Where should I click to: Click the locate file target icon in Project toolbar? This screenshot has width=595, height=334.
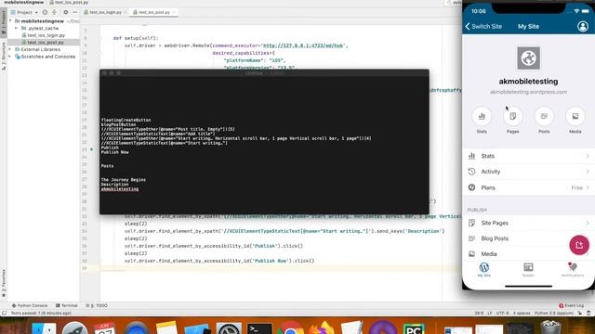(45, 12)
